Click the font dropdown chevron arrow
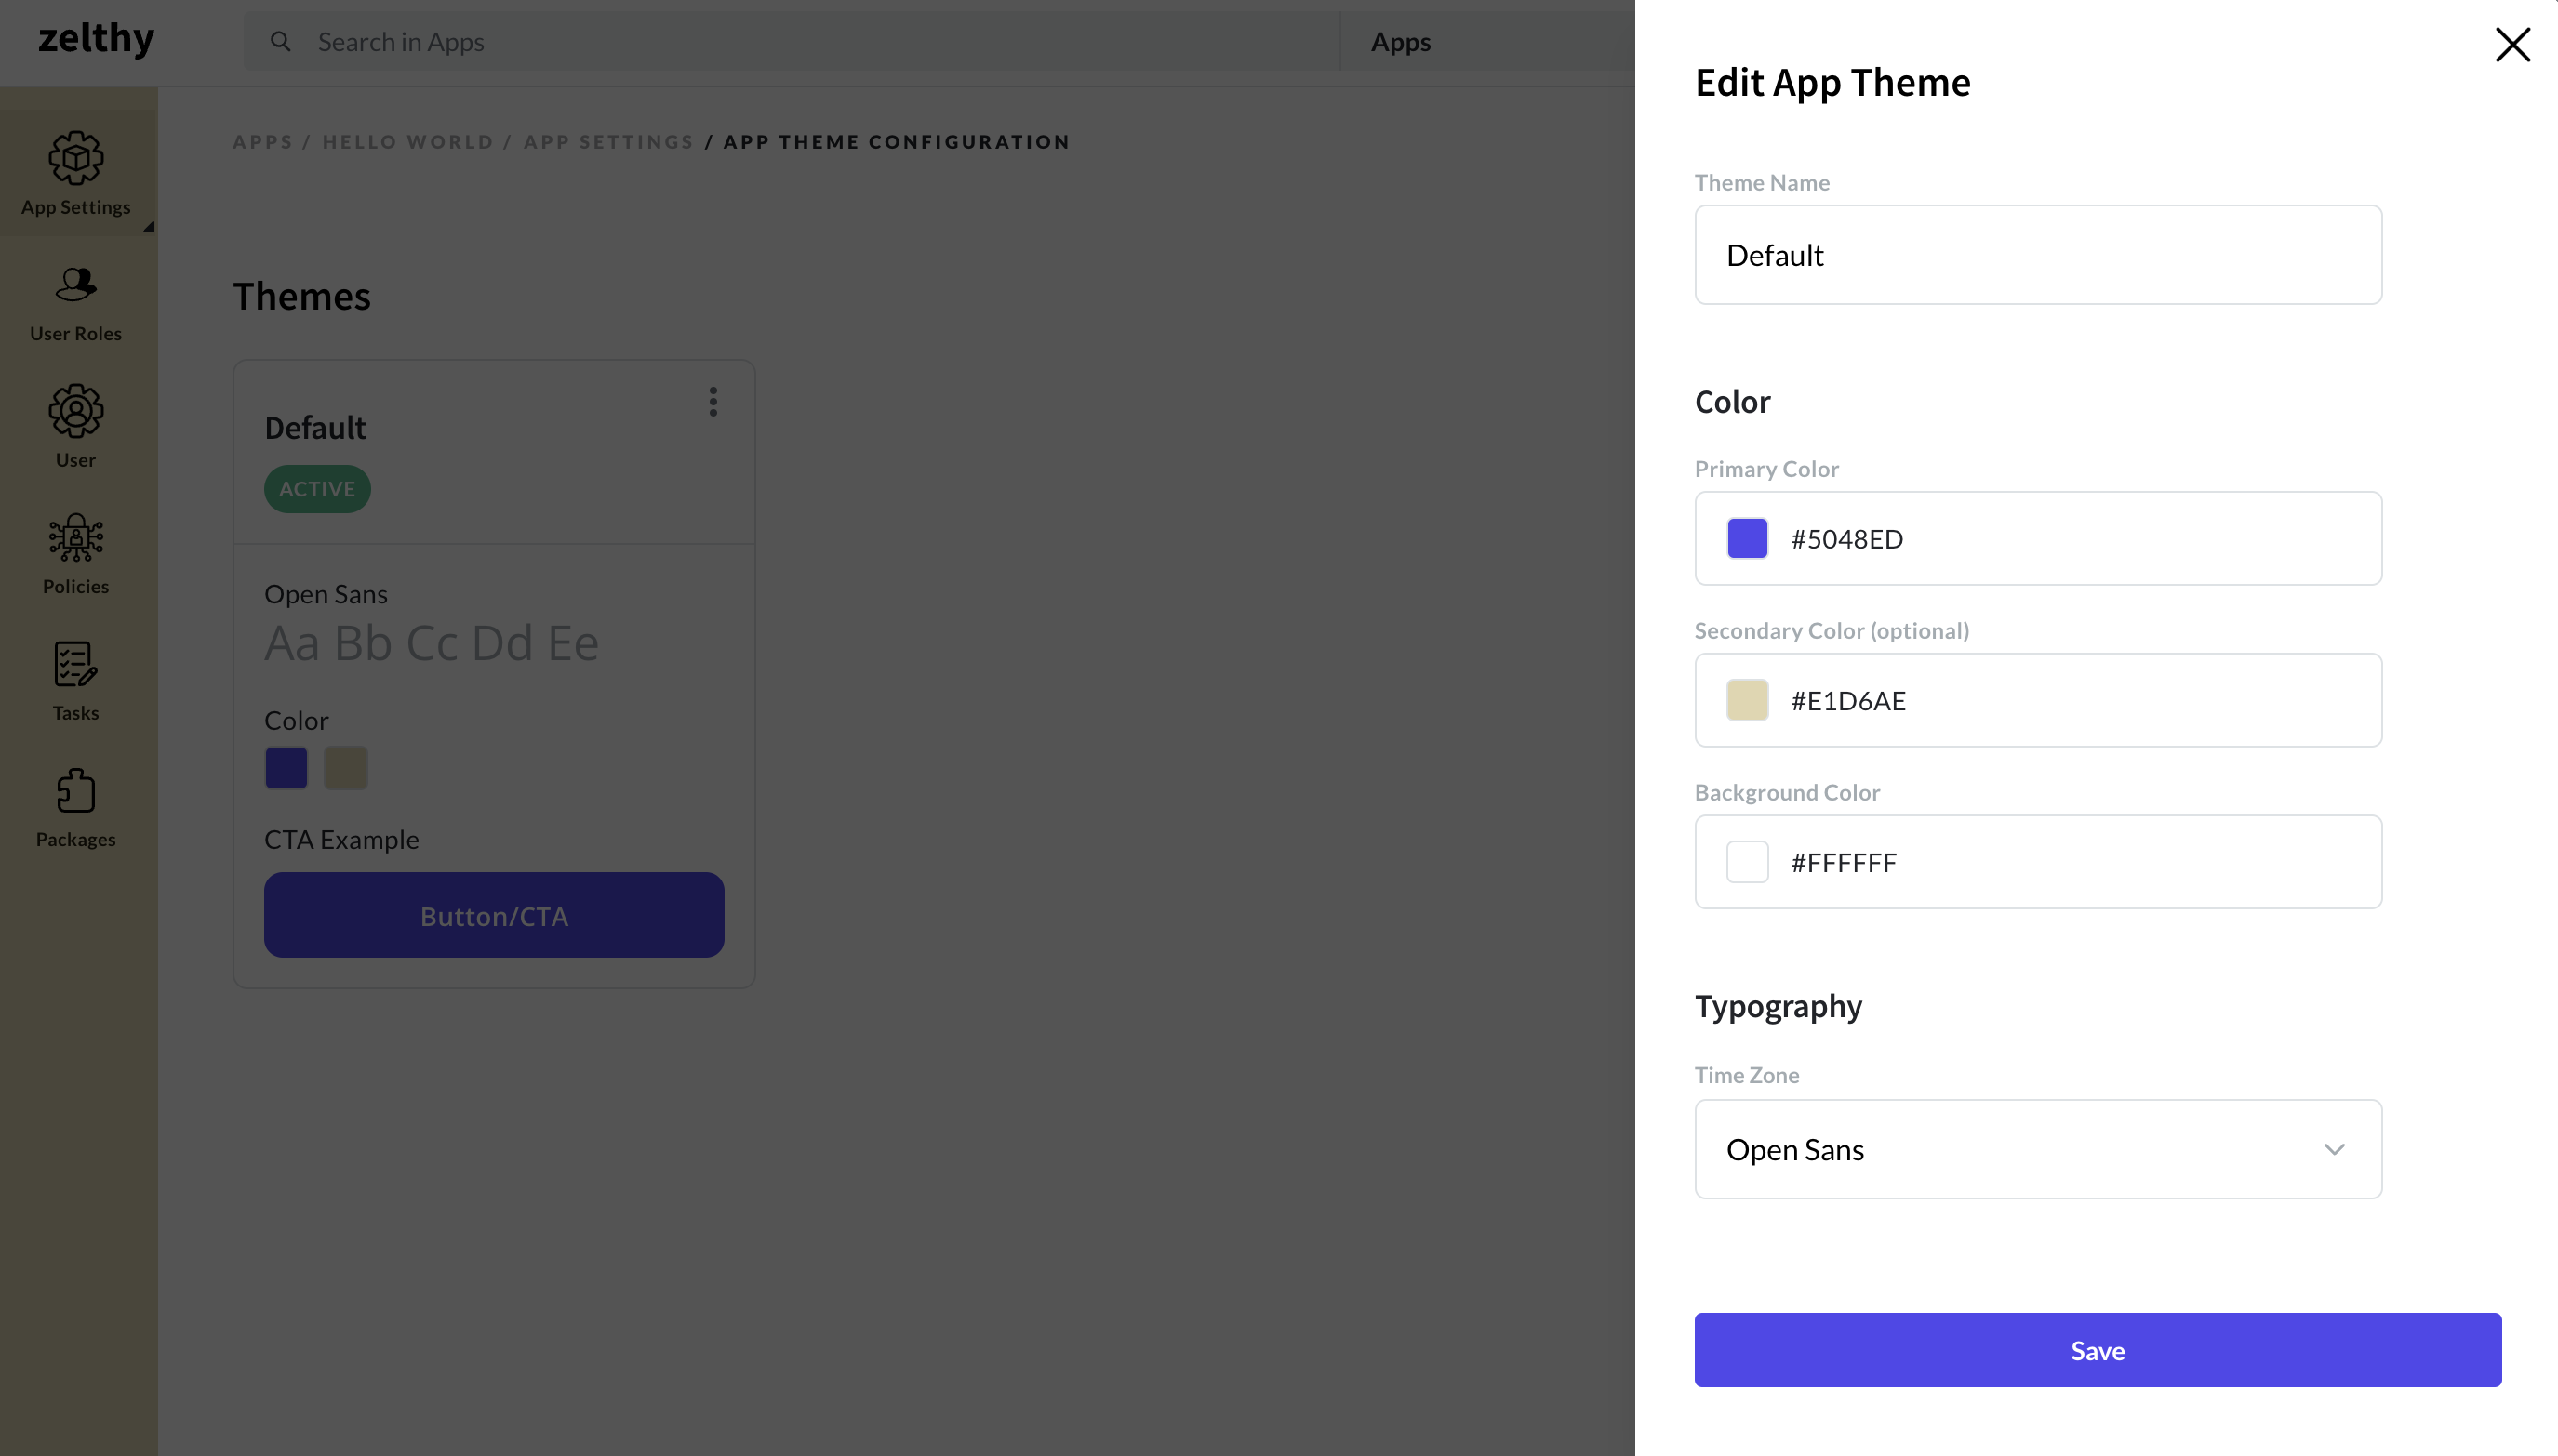2558x1456 pixels. (2334, 1150)
